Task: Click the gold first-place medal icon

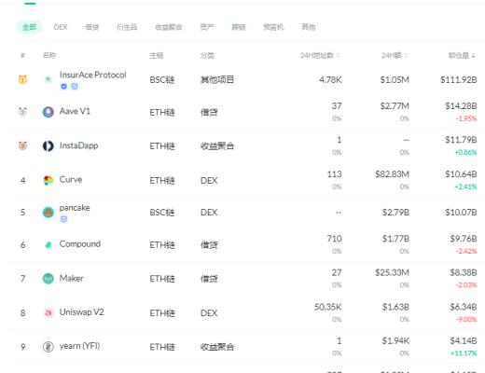Action: [x=22, y=79]
